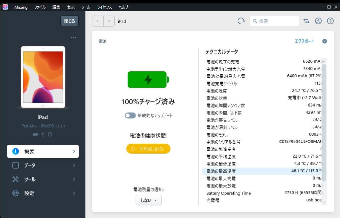
Task: Click the small battery status icon under device name
Action: [36, 134]
